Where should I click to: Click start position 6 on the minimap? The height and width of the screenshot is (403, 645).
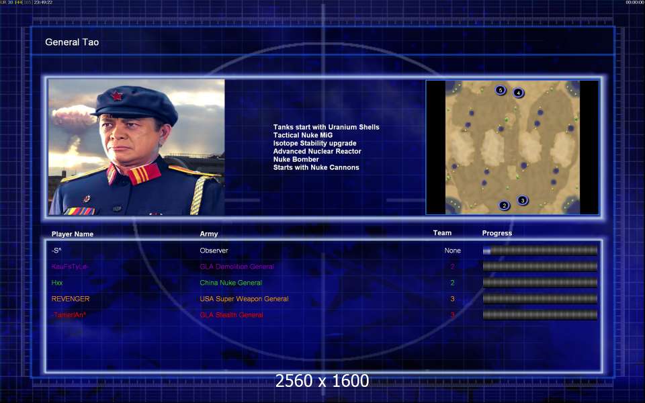coord(500,89)
